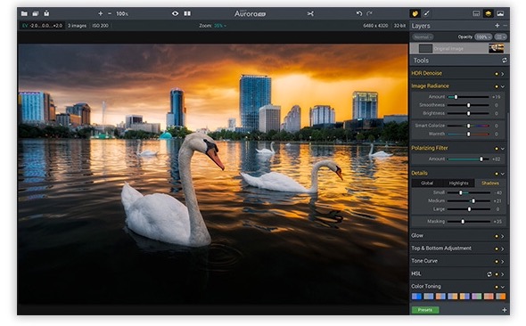Toggle the quick preview eye icon
This screenshot has width=526, height=326.
pyautogui.click(x=175, y=13)
